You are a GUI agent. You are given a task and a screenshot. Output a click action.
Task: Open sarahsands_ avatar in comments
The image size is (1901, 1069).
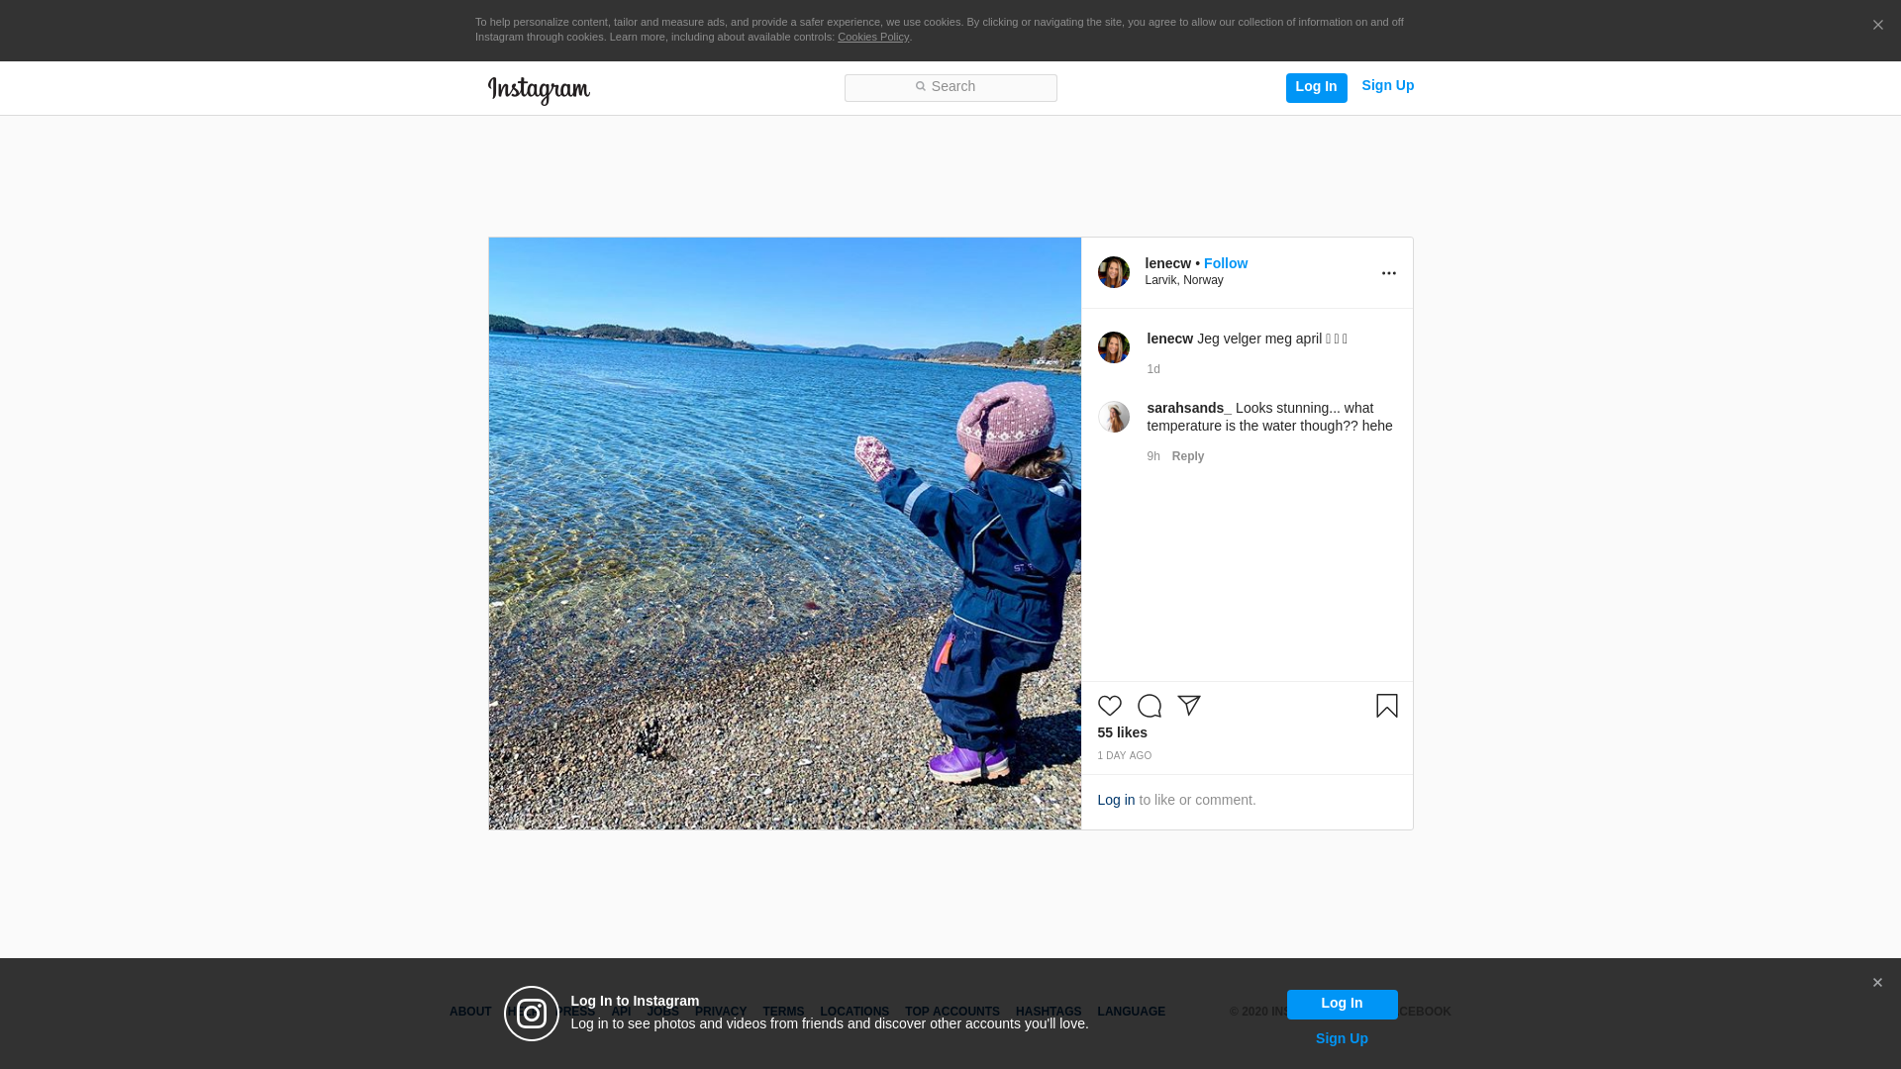pos(1114,417)
